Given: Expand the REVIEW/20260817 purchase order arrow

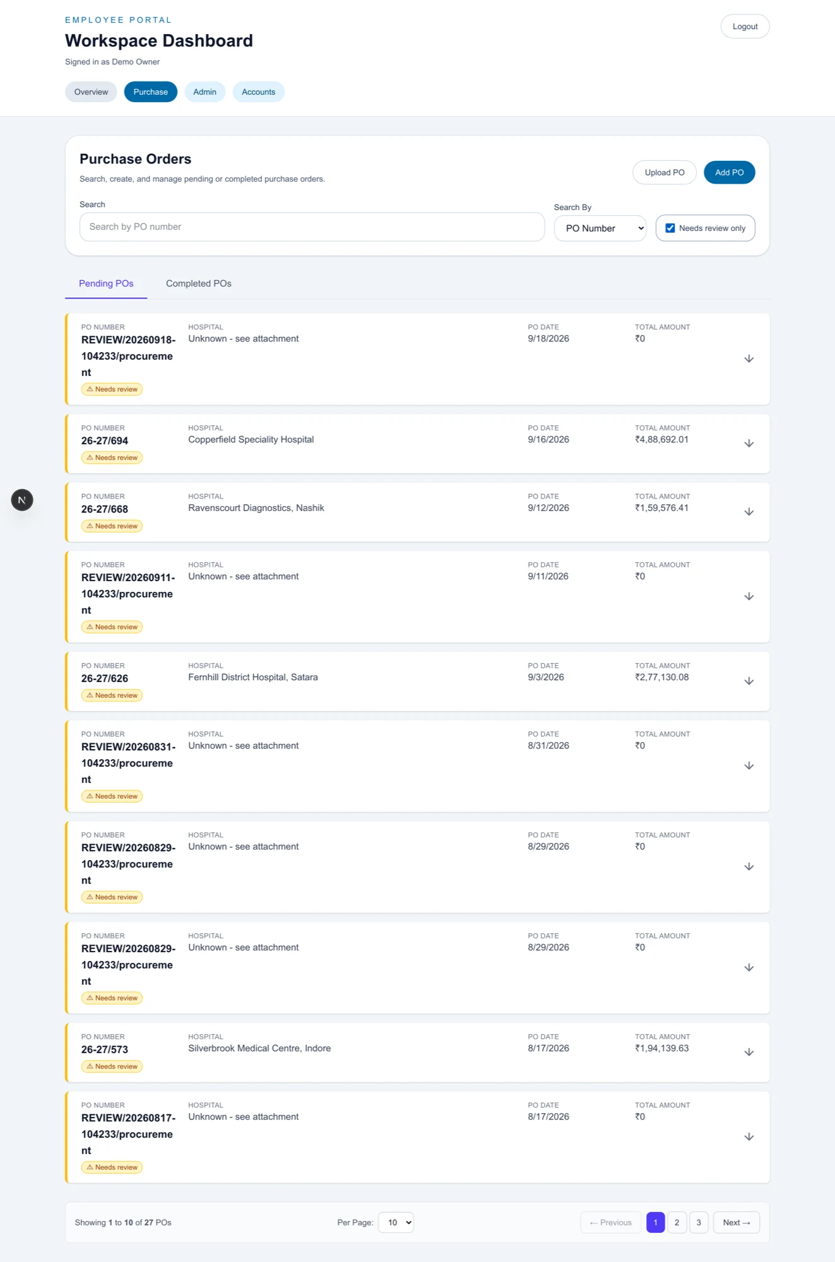Looking at the screenshot, I should pyautogui.click(x=749, y=1137).
